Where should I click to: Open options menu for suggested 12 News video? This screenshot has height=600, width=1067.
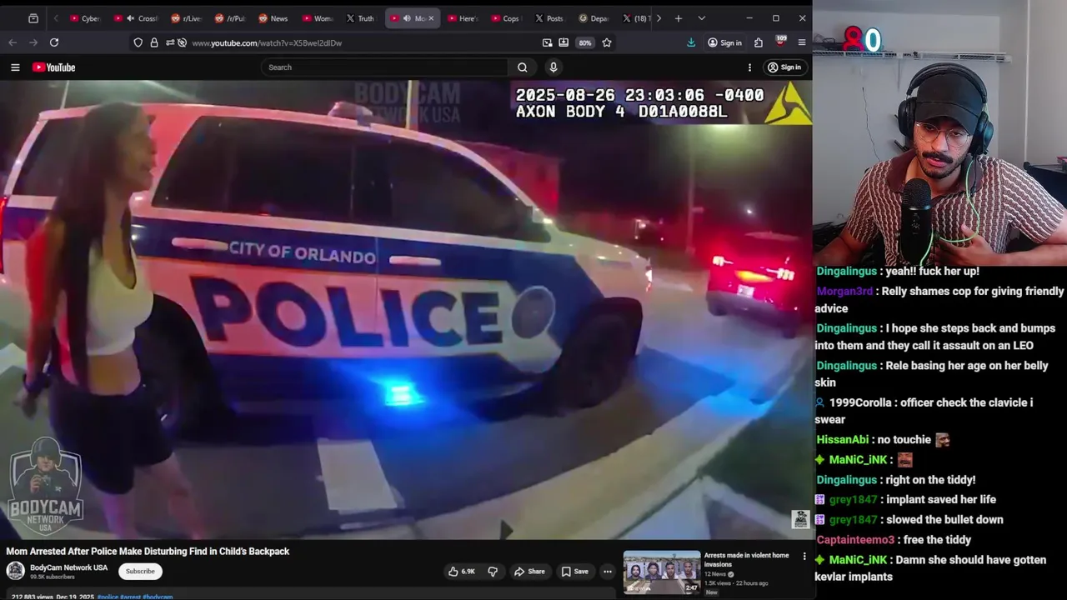click(x=804, y=556)
